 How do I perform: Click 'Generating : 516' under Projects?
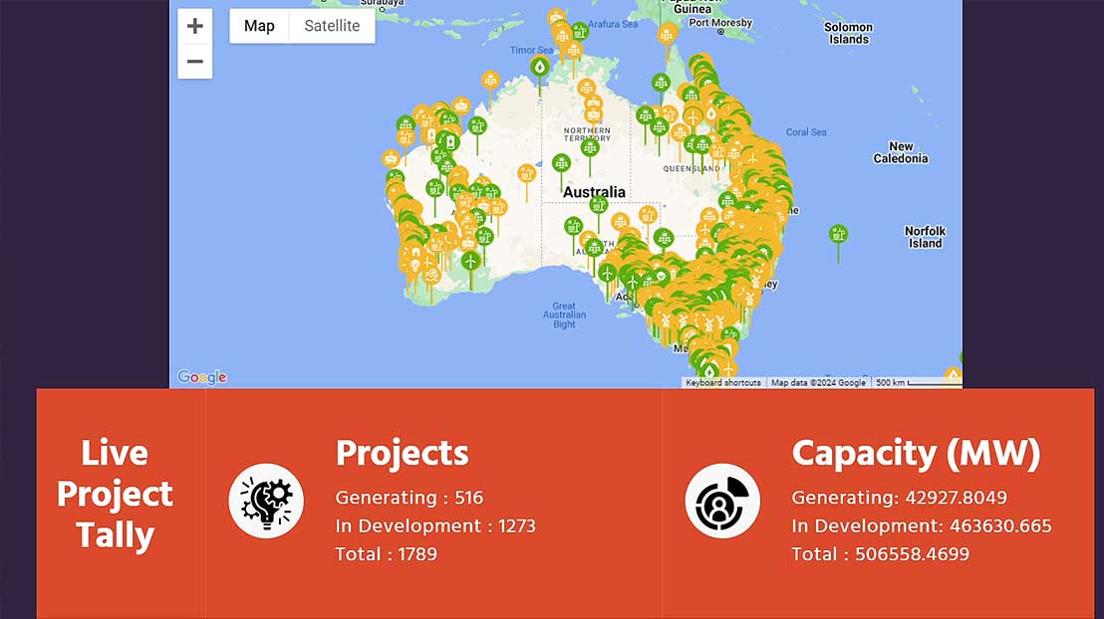[x=410, y=498]
